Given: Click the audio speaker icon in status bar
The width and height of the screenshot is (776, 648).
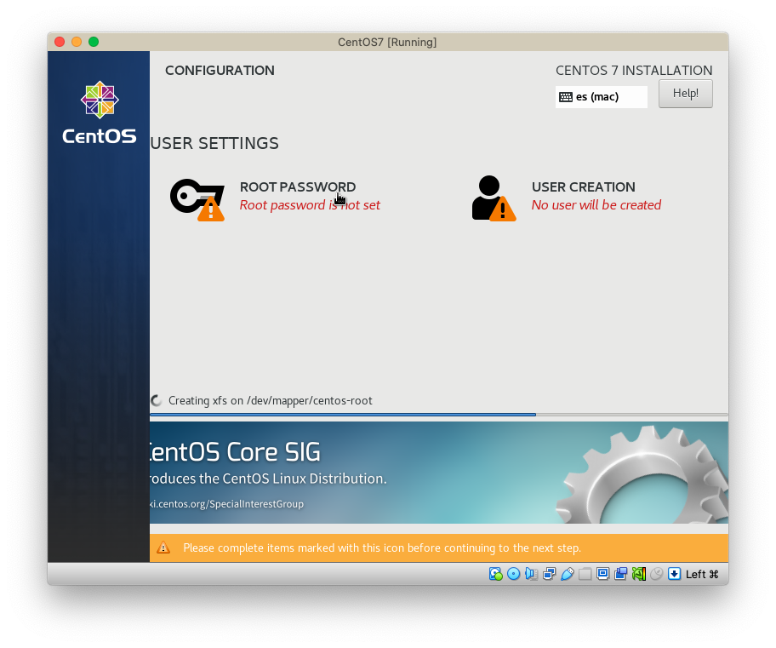Looking at the screenshot, I should click(532, 574).
